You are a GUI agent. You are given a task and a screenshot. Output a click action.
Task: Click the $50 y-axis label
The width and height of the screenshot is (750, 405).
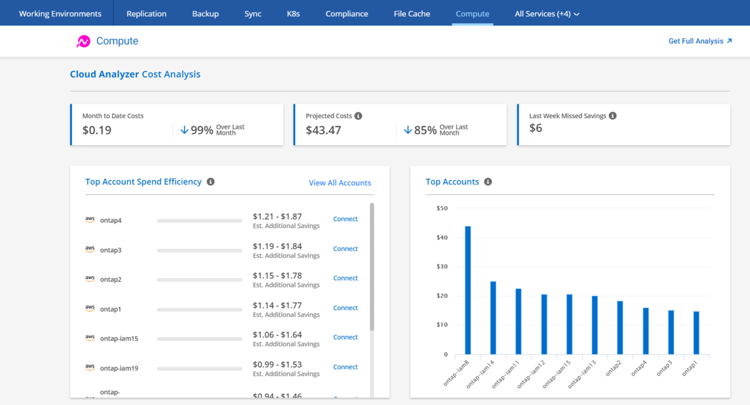pos(442,208)
